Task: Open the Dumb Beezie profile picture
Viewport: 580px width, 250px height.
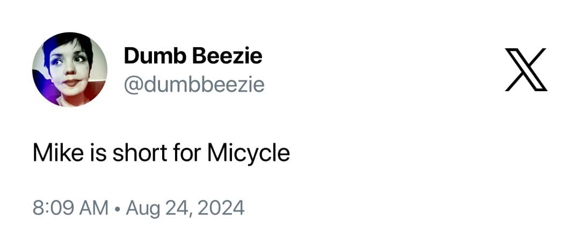Action: tap(70, 70)
